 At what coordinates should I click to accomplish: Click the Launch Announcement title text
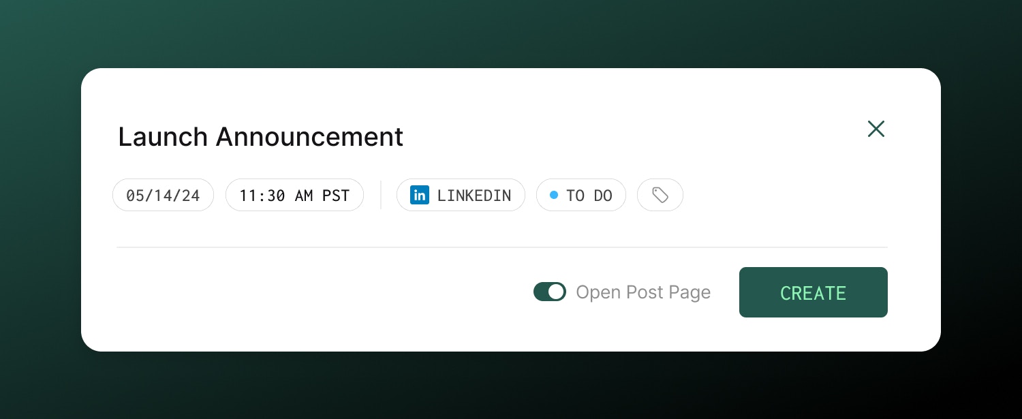260,137
